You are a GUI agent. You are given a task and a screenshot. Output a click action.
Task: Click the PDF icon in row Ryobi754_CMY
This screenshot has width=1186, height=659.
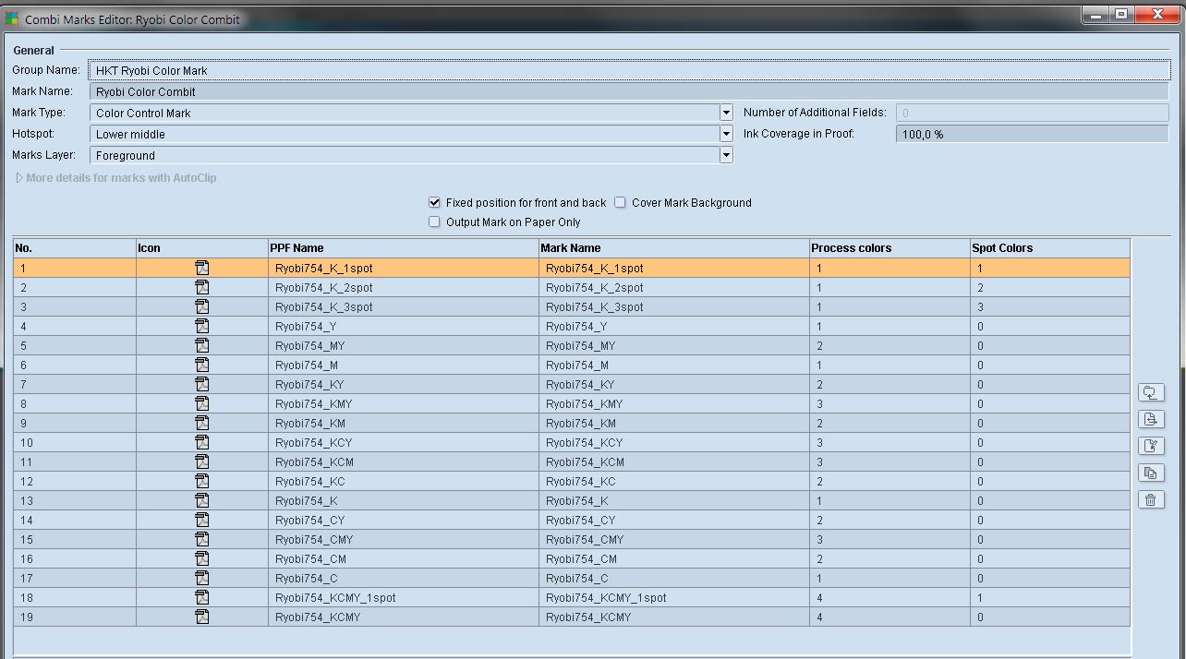(202, 539)
